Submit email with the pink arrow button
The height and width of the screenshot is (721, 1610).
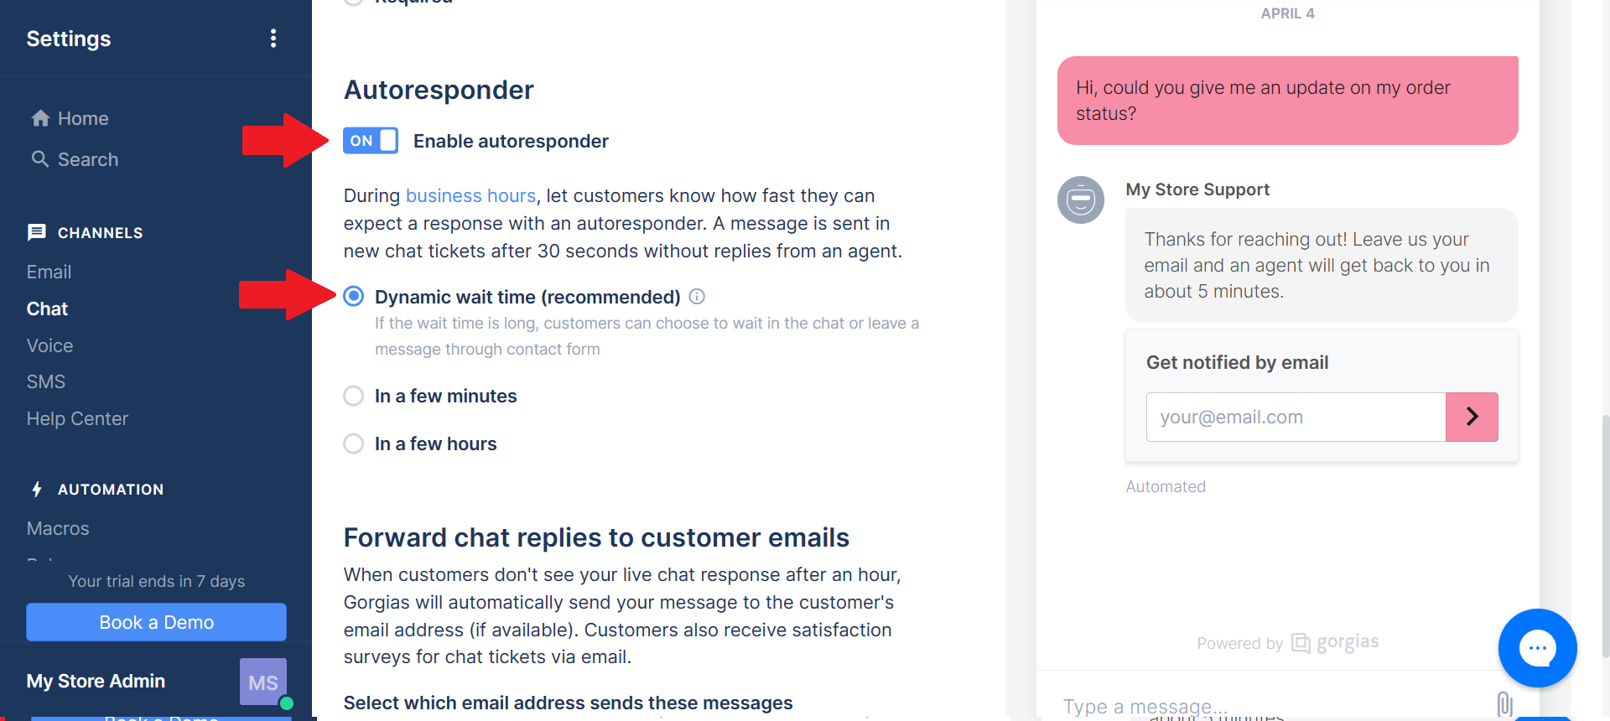point(1472,417)
